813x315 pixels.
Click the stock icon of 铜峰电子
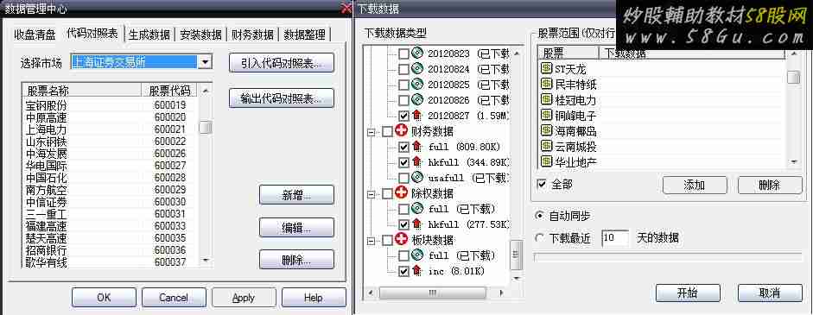point(546,115)
